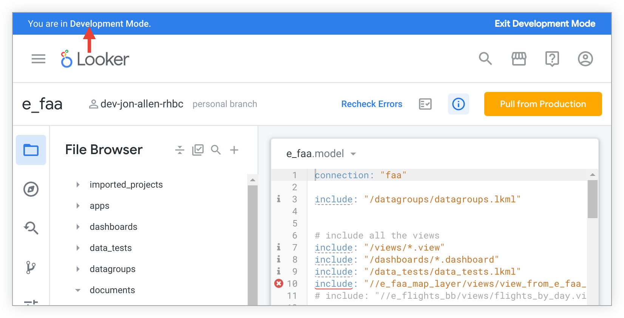Select the dashboards folder item
624x318 pixels.
coord(113,227)
